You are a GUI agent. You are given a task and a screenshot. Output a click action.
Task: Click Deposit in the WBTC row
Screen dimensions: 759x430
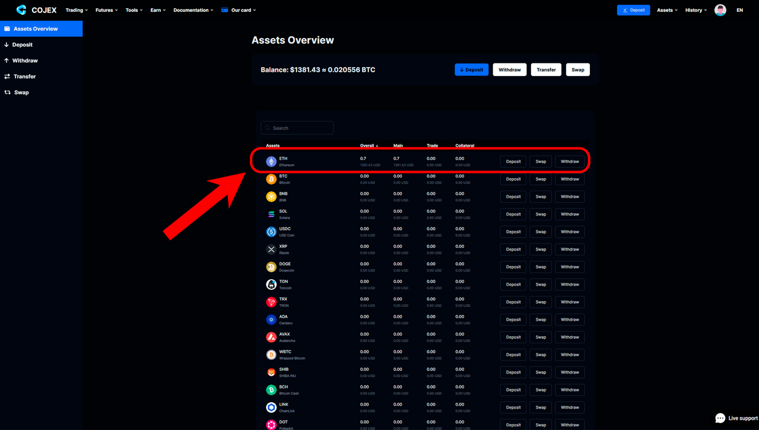click(x=513, y=355)
